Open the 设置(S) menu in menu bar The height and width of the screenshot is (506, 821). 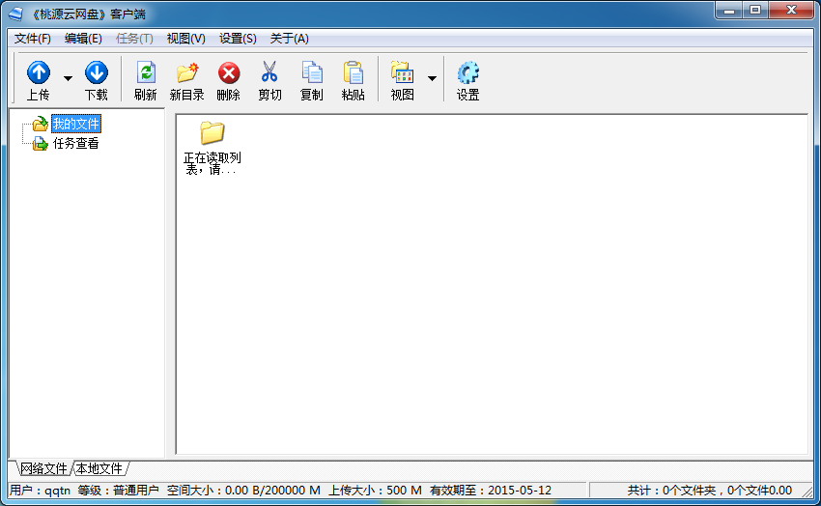click(x=238, y=39)
